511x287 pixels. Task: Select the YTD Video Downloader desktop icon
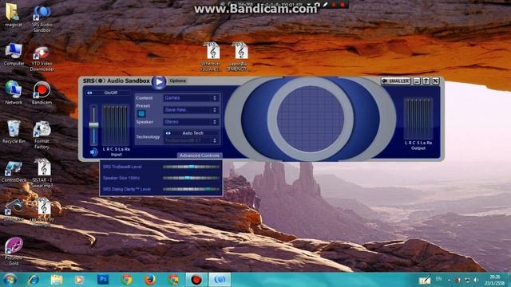point(42,58)
